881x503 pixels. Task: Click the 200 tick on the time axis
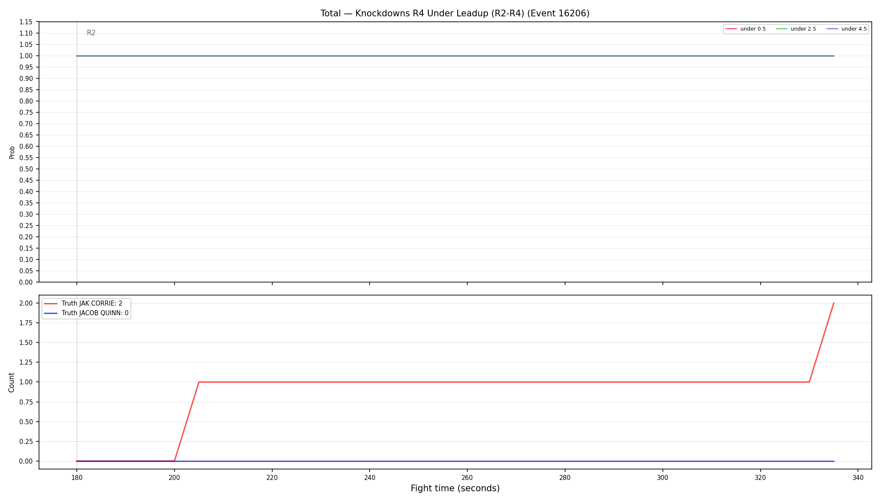pyautogui.click(x=175, y=477)
